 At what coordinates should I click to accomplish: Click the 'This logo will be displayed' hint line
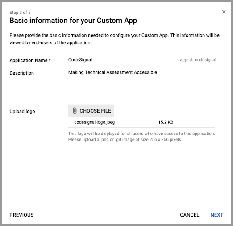[x=141, y=134]
